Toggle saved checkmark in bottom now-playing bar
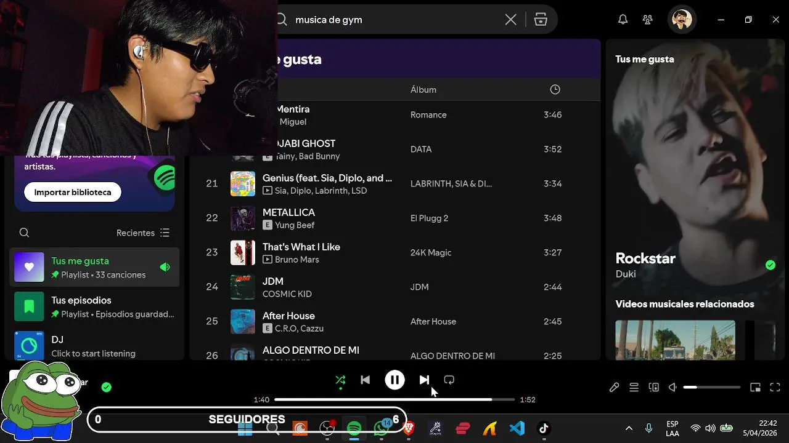 (x=107, y=387)
